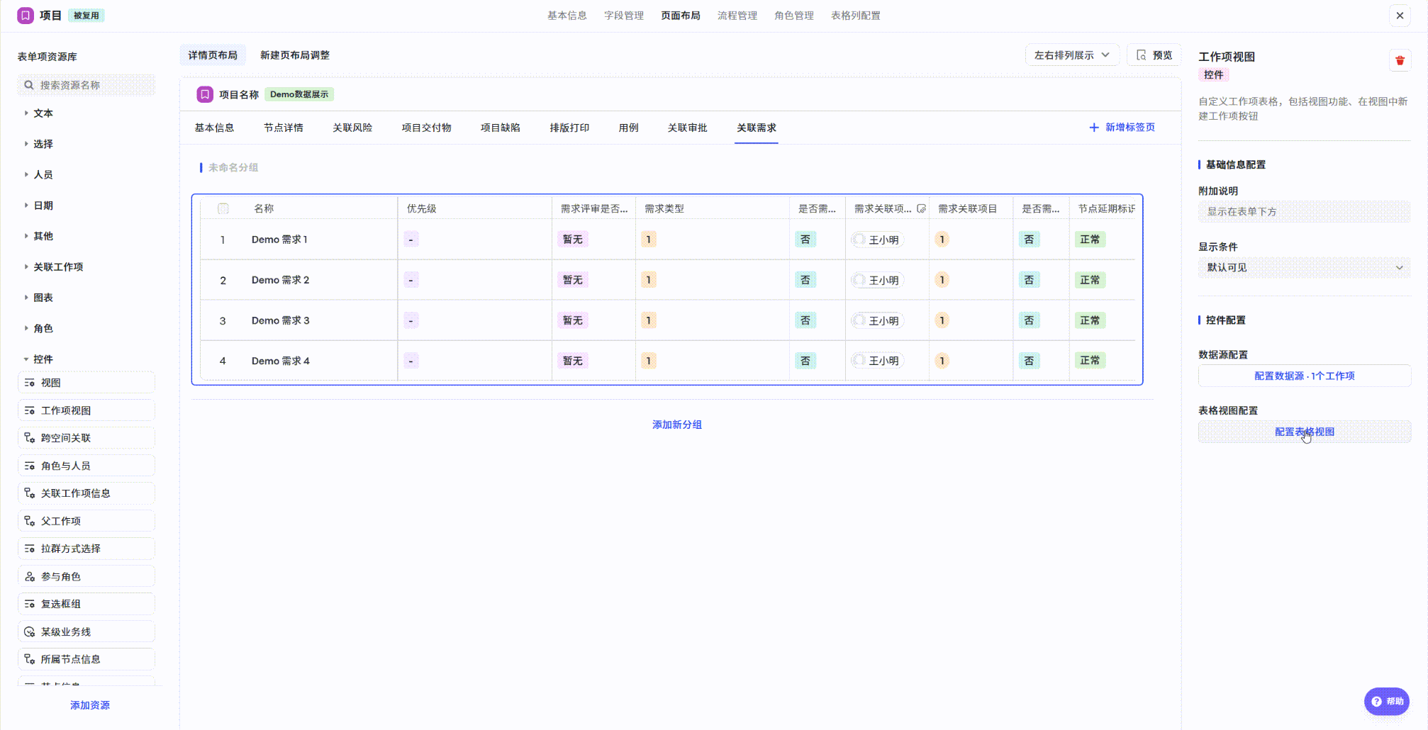Viewport: 1428px width, 730px height.
Task: Open the 节点详情 tab
Action: coord(284,128)
